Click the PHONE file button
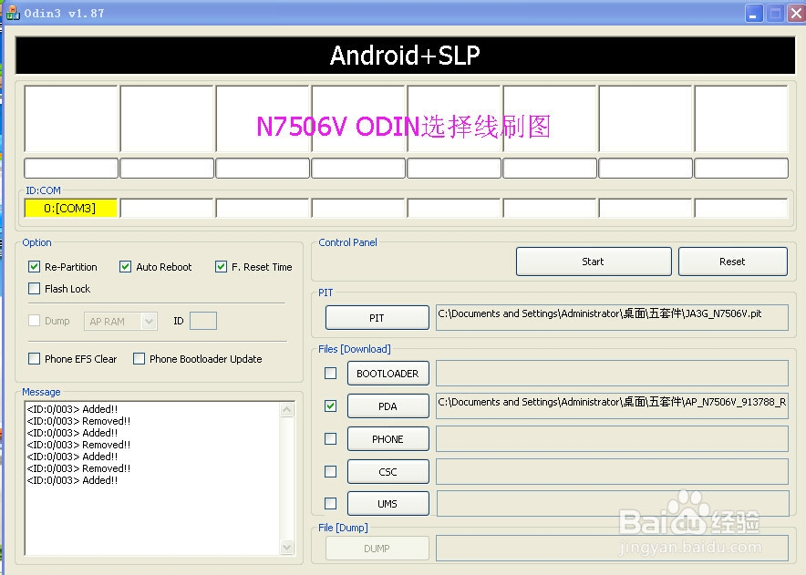 (388, 439)
